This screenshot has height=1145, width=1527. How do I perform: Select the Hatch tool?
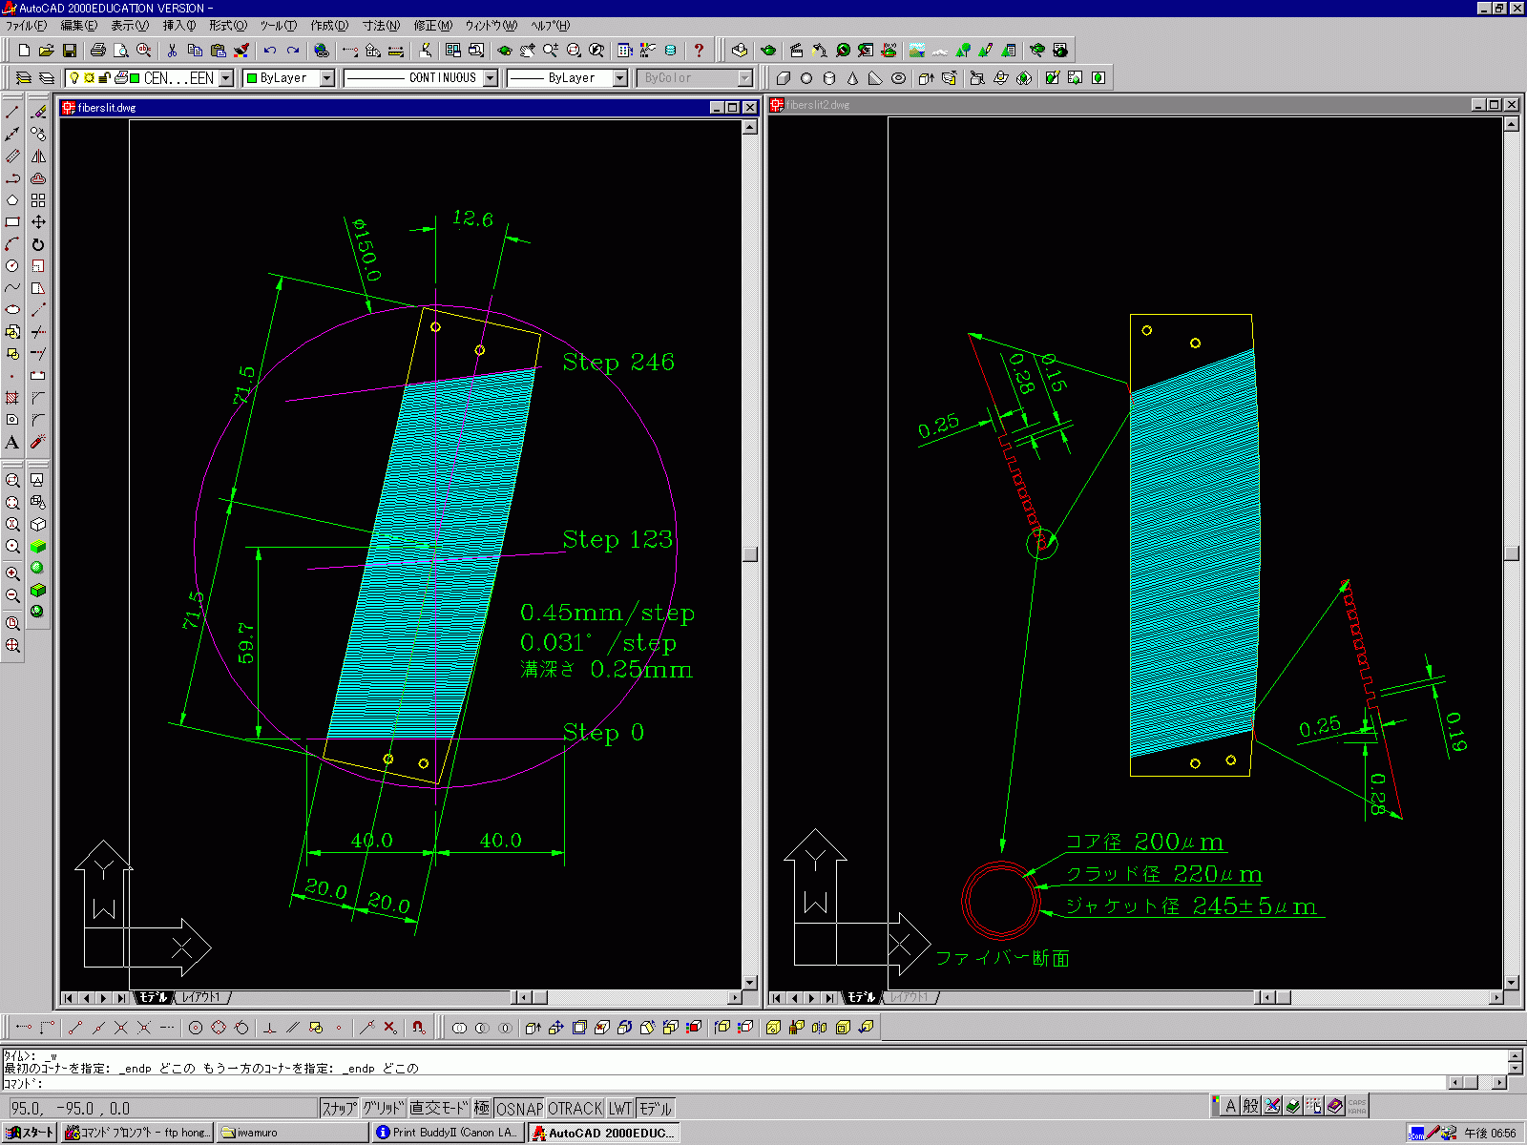tap(12, 398)
